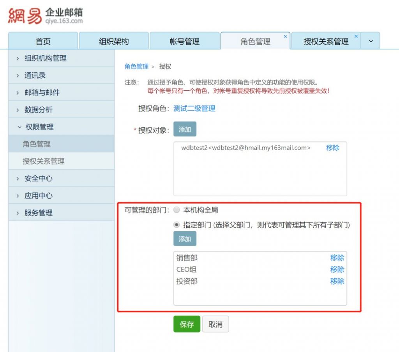Remove 投资部 from managed departments

click(337, 281)
